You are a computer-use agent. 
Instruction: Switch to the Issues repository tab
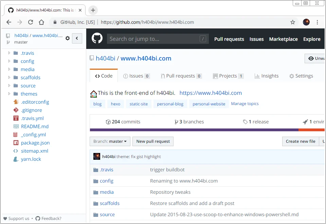[136, 76]
